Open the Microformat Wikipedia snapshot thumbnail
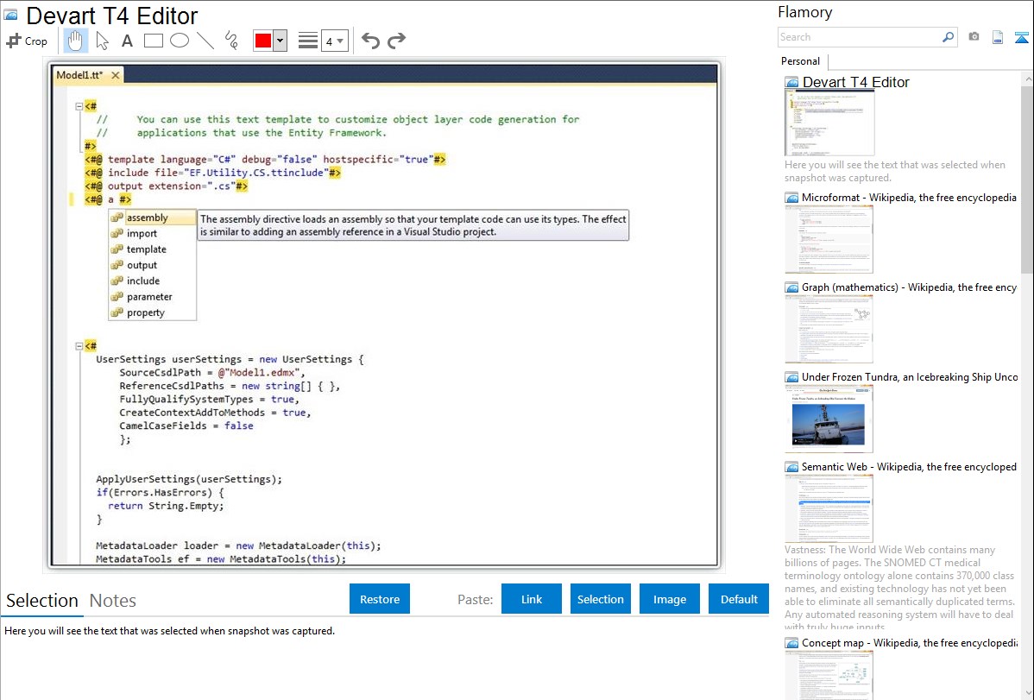Image resolution: width=1034 pixels, height=700 pixels. [x=829, y=239]
